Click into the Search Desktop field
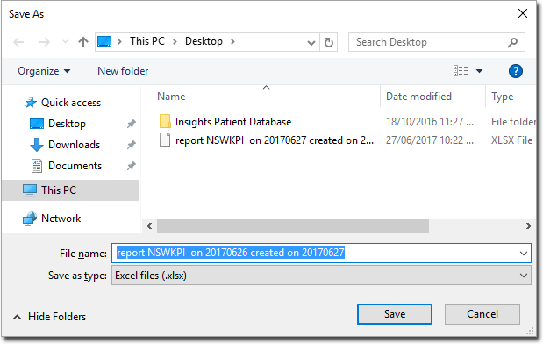Image resolution: width=543 pixels, height=344 pixels. pyautogui.click(x=428, y=42)
